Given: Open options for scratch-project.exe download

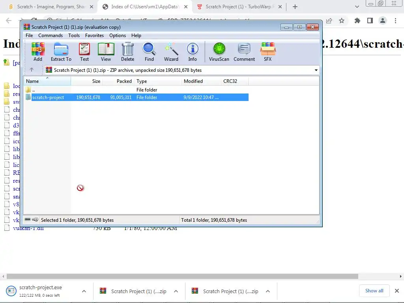Looking at the screenshot, I should click(x=84, y=291).
